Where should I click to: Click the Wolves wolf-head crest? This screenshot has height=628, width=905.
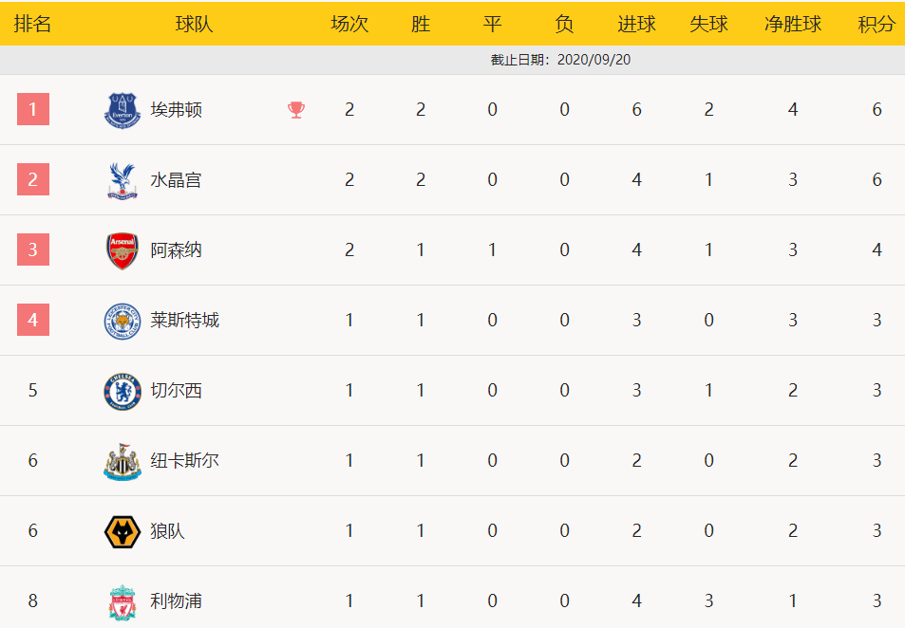pos(123,531)
